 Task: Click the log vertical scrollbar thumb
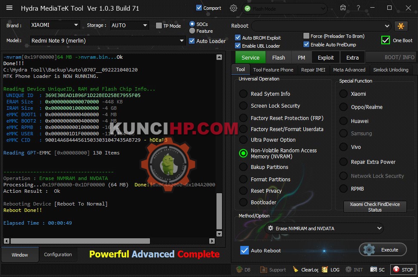pos(219,211)
